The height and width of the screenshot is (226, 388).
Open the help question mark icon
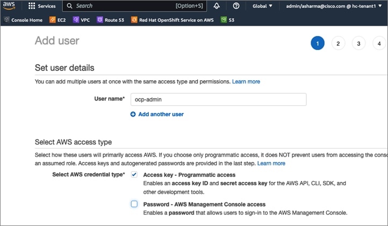tap(236, 6)
